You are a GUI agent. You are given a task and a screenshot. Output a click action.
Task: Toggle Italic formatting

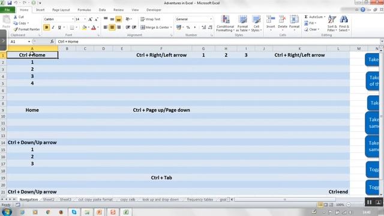click(x=53, y=27)
